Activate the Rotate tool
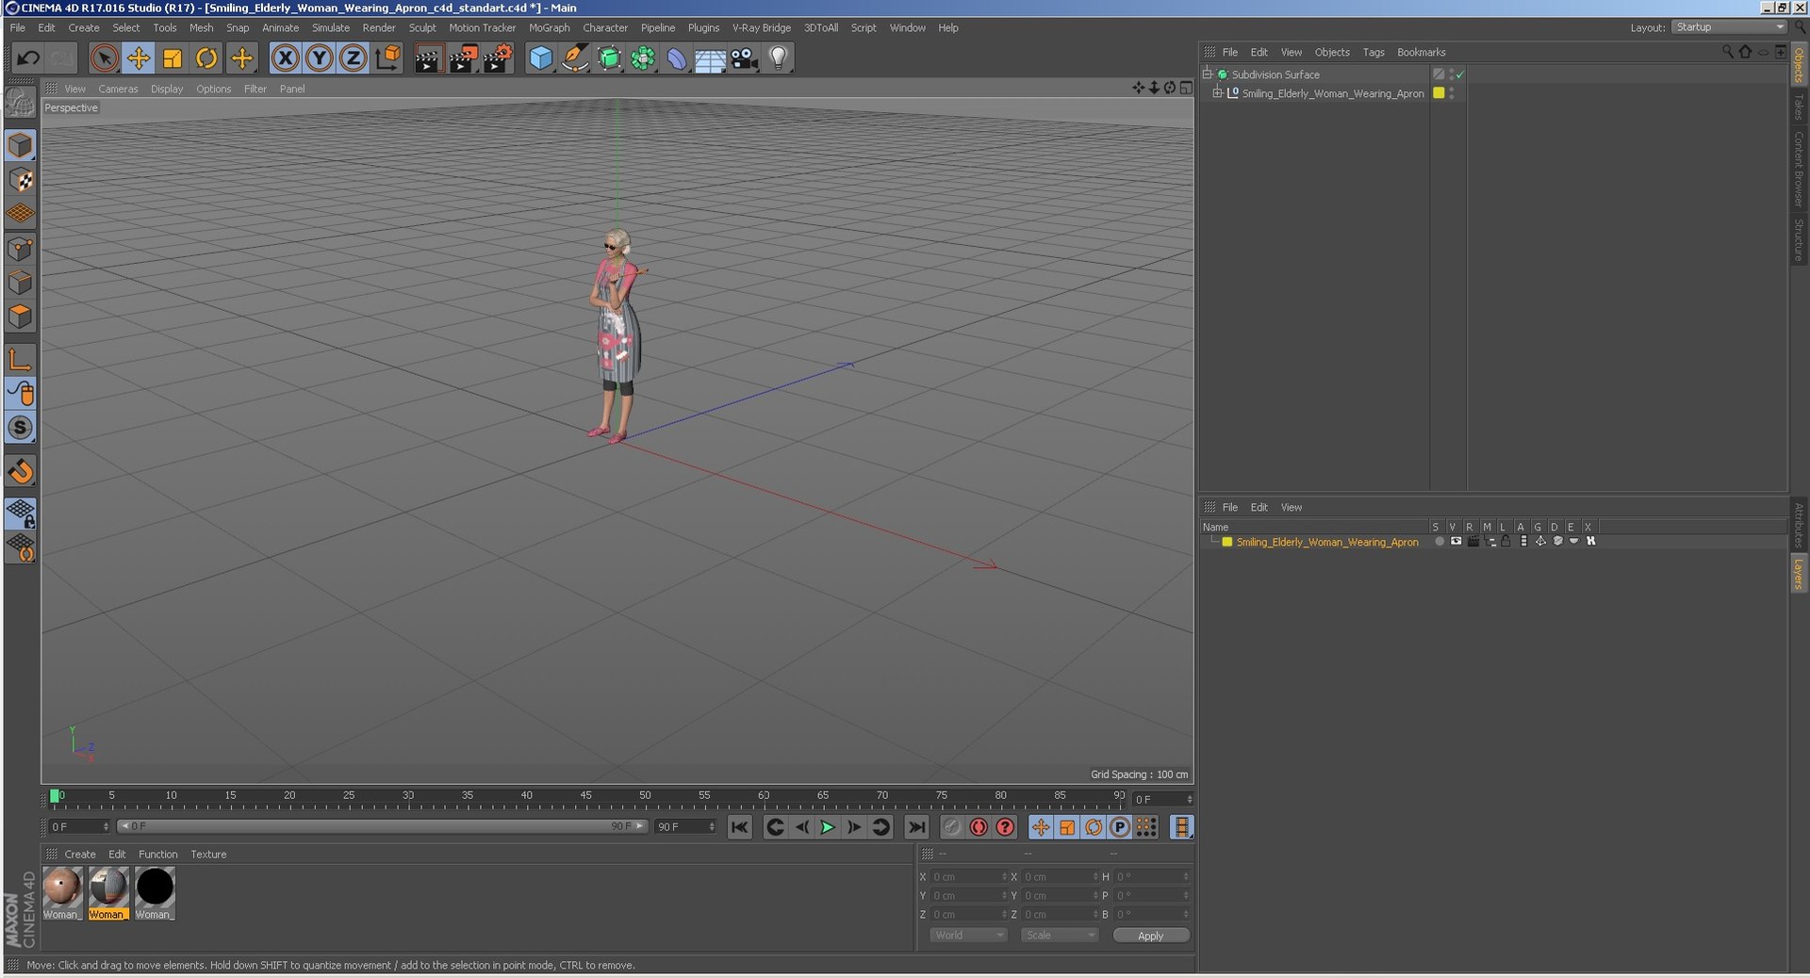 206,58
